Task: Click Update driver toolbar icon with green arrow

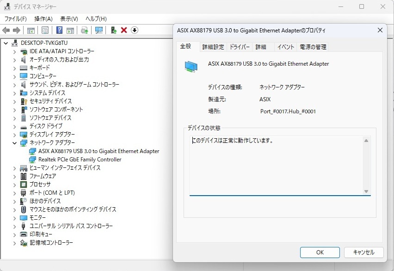Action: (x=114, y=31)
